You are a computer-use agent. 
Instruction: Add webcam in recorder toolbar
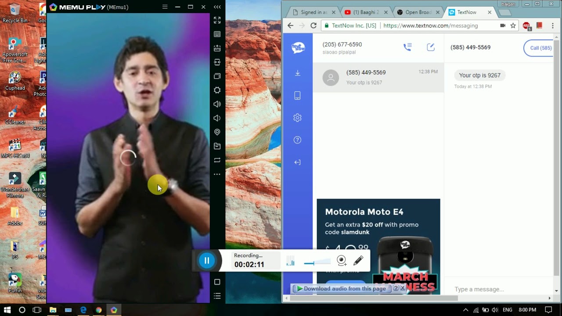342,261
